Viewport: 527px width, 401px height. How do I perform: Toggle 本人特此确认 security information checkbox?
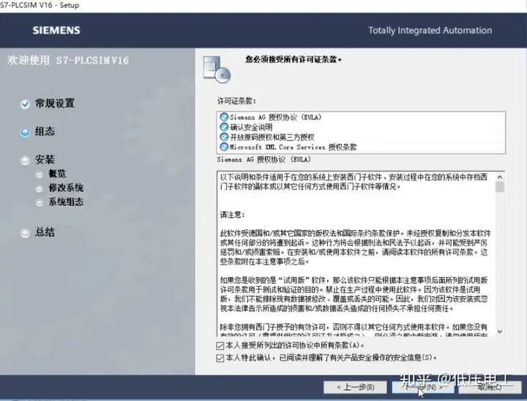point(220,358)
